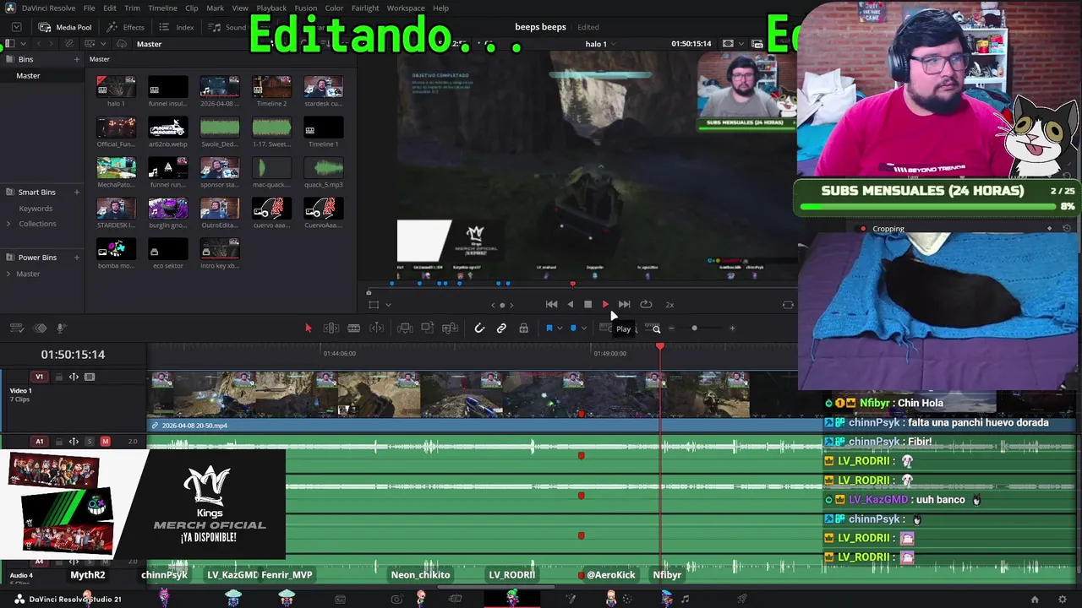Open the Fairlight menu
Image resolution: width=1082 pixels, height=608 pixels.
(x=365, y=8)
